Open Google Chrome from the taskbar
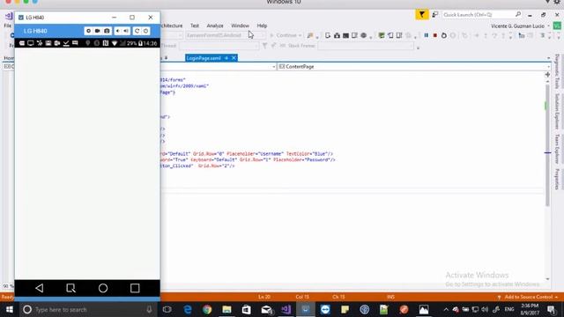Viewport: 564px width, 317px height. [207, 309]
